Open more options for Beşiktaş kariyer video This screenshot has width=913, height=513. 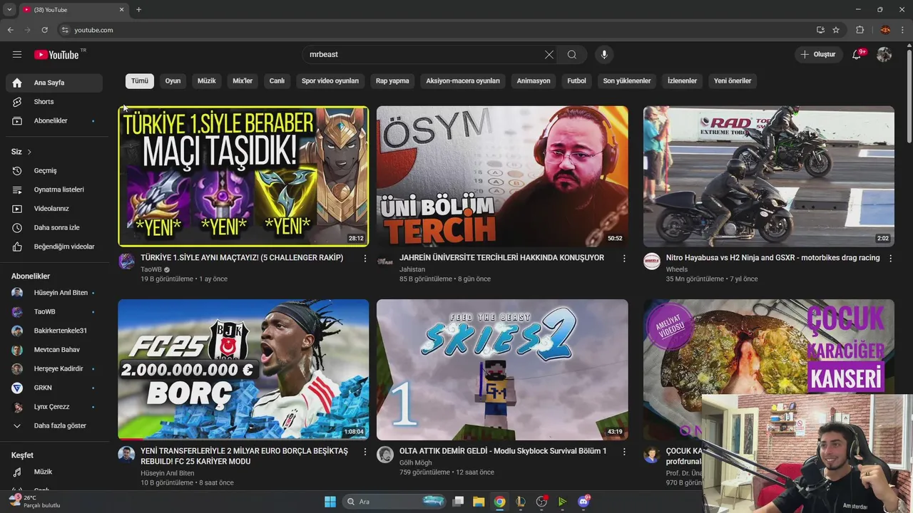tap(365, 452)
